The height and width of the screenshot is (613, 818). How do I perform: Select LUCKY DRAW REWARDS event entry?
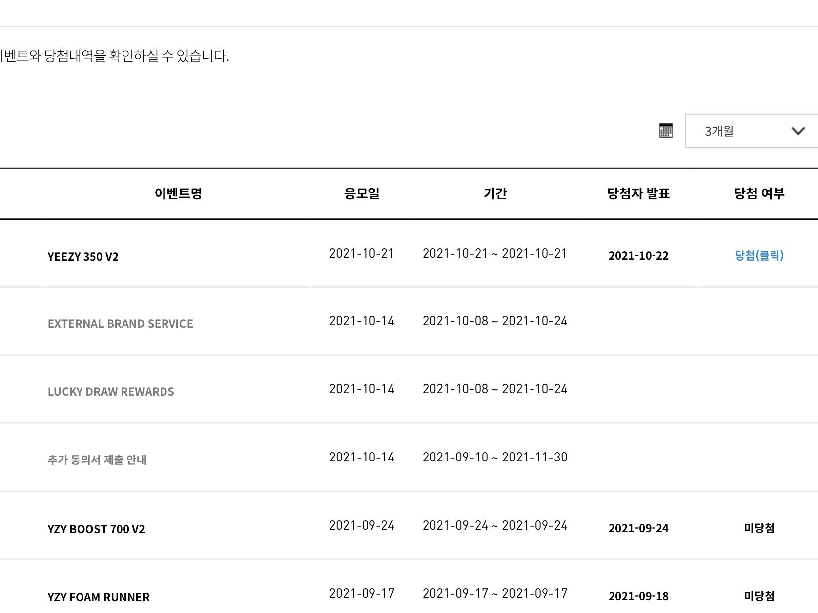click(x=111, y=392)
